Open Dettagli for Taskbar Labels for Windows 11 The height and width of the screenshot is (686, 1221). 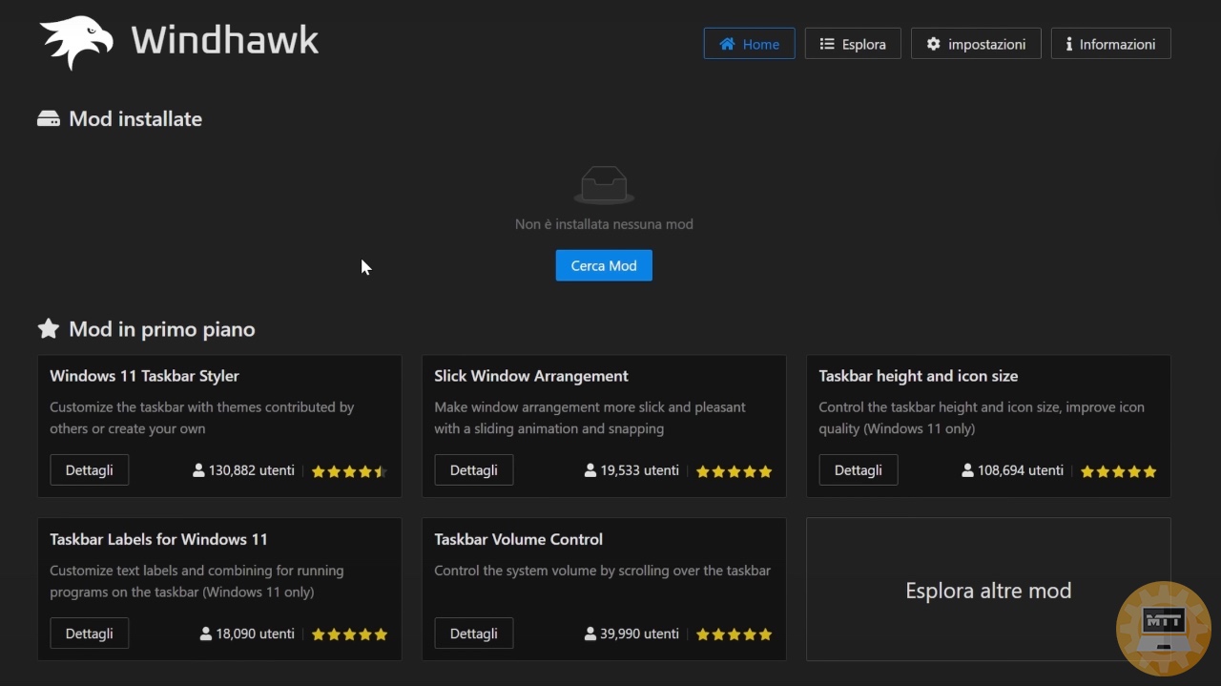tap(89, 634)
